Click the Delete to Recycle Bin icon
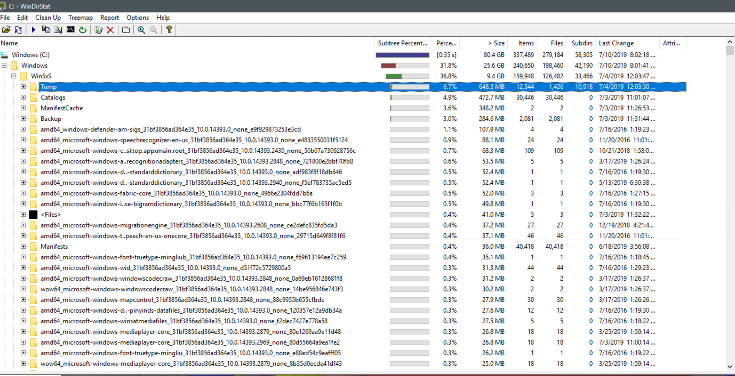735x376 pixels. point(98,30)
